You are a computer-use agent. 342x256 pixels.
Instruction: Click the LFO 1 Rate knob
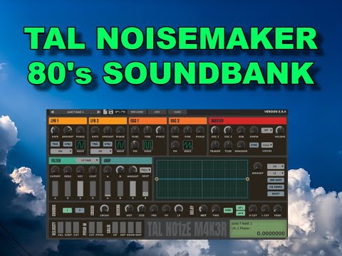(x=55, y=130)
